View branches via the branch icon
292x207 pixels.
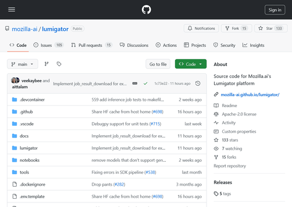pos(46,64)
